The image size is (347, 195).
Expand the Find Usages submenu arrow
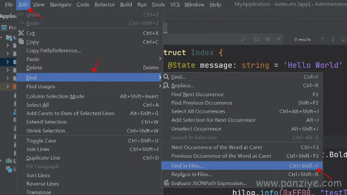click(160, 86)
